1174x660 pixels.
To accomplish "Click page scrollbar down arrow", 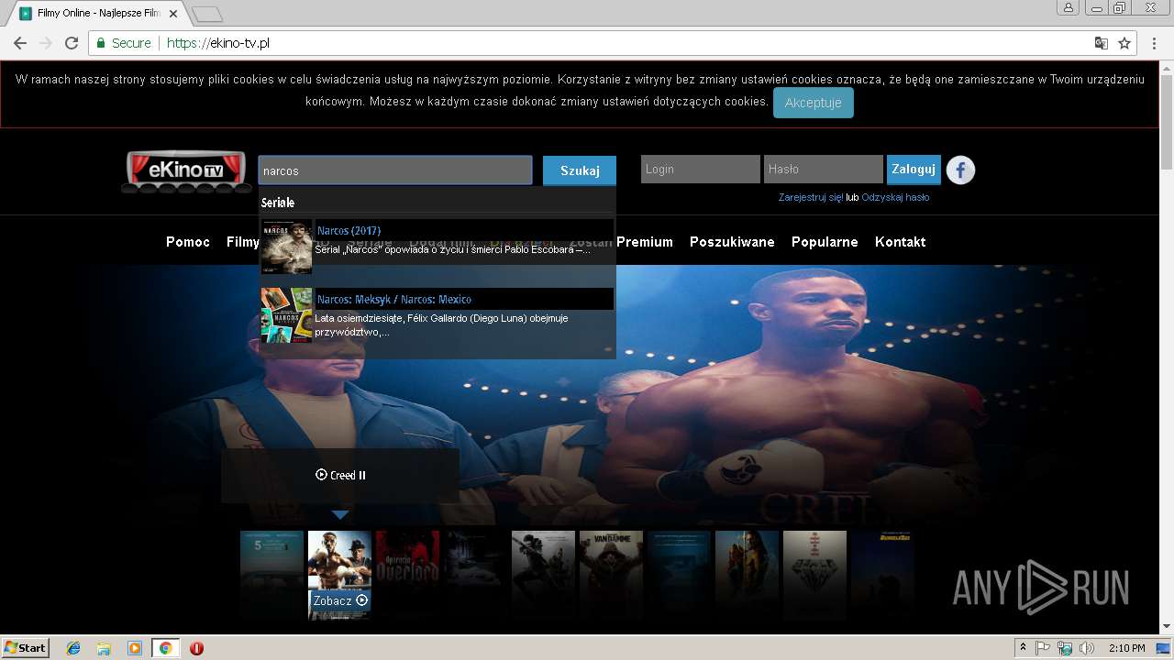I will [x=1167, y=626].
